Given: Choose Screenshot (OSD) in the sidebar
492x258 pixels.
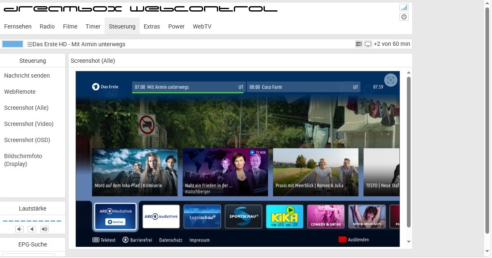Looking at the screenshot, I should [x=27, y=140].
